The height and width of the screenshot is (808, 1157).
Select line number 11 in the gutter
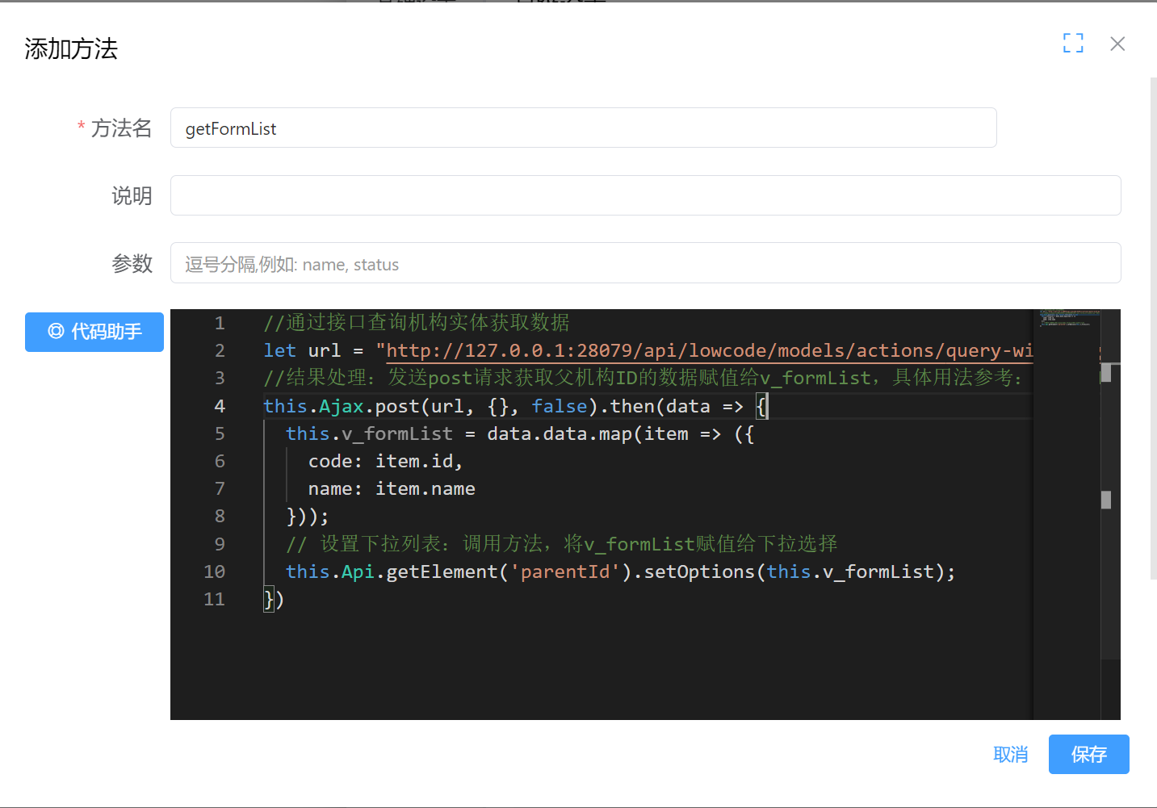(x=215, y=600)
